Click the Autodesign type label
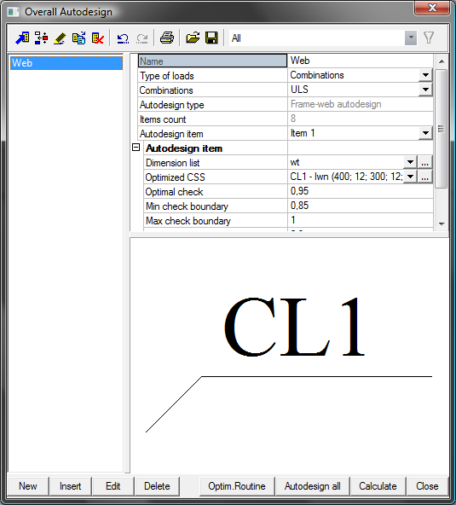 pyautogui.click(x=172, y=105)
